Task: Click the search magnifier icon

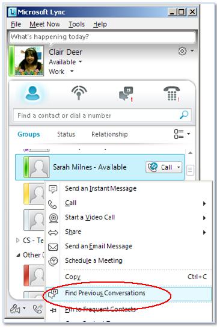Action: click(x=184, y=115)
